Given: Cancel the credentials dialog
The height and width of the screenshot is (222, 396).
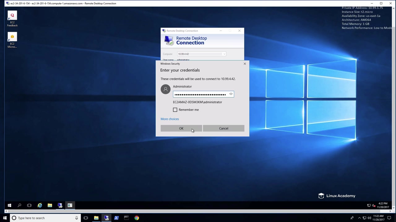Looking at the screenshot, I should point(223,128).
